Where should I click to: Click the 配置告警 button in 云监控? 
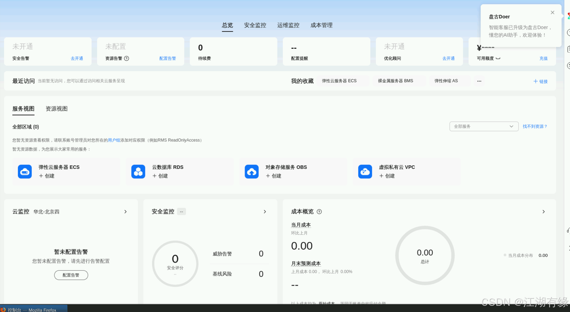(71, 275)
